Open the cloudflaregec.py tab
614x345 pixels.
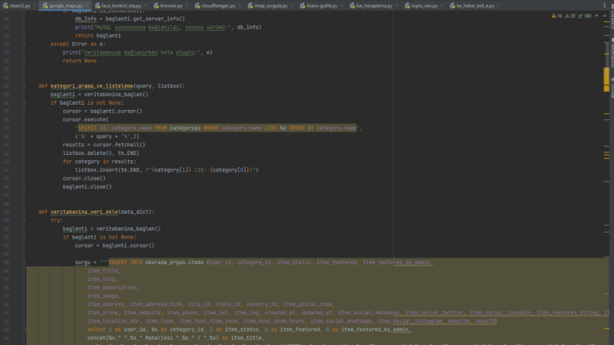tap(218, 6)
